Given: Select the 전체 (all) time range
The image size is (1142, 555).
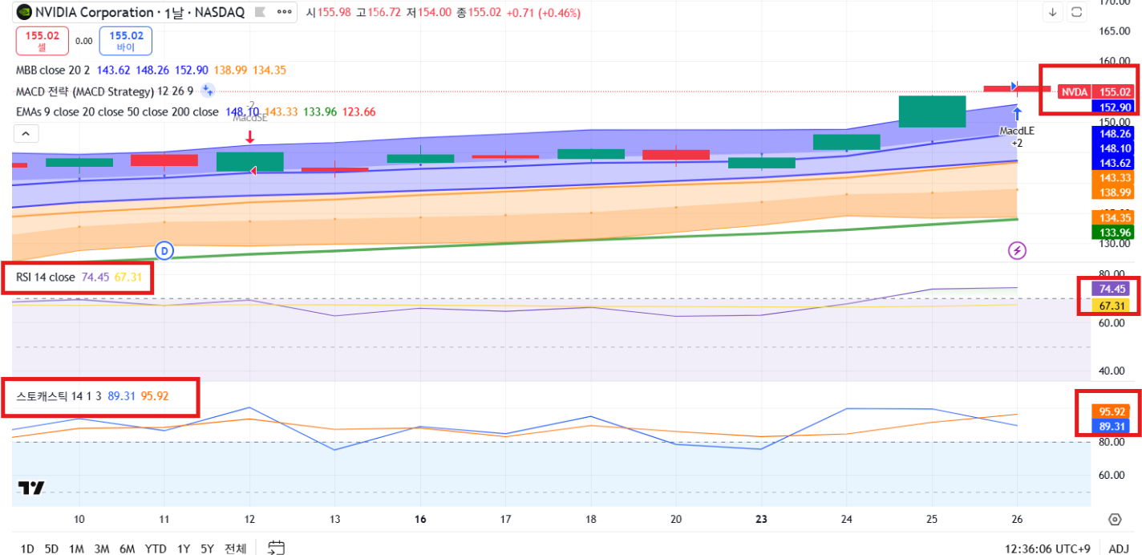Looking at the screenshot, I should pyautogui.click(x=235, y=549).
